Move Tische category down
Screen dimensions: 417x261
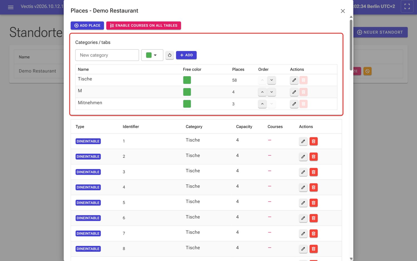(272, 80)
